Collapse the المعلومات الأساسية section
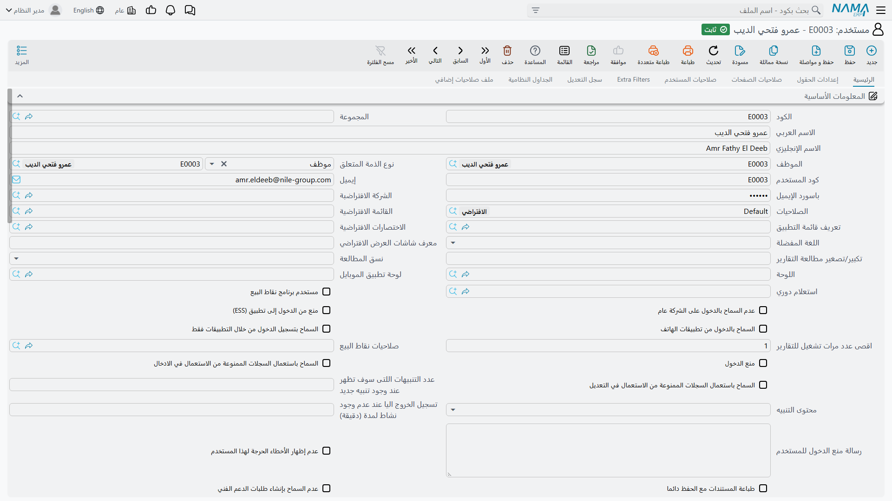This screenshot has height=501, width=892. coord(20,96)
